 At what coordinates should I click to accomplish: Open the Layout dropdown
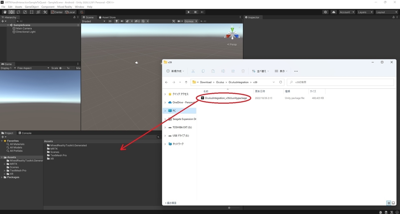point(386,12)
